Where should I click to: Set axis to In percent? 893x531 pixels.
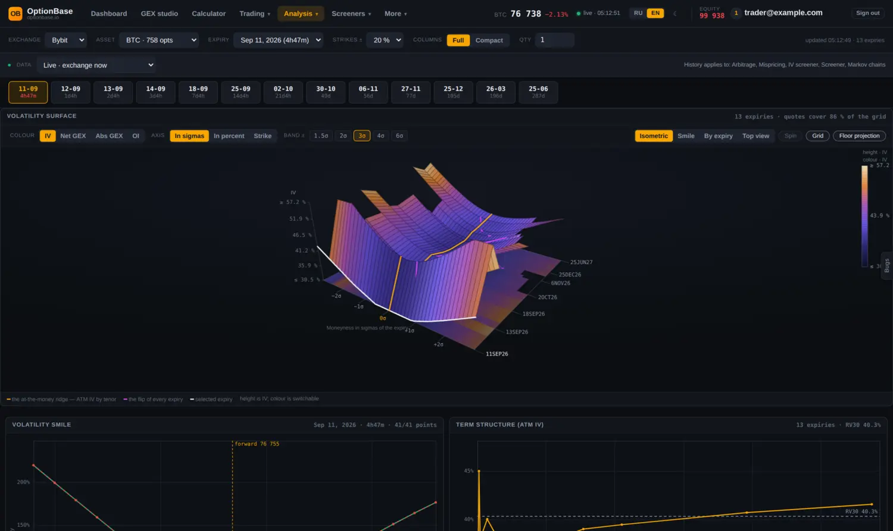[x=229, y=136]
